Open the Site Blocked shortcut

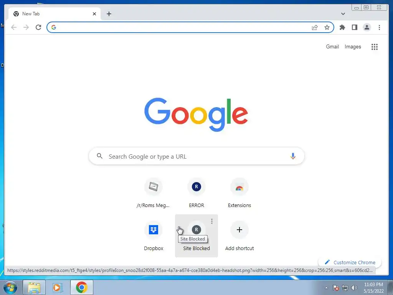pyautogui.click(x=196, y=236)
